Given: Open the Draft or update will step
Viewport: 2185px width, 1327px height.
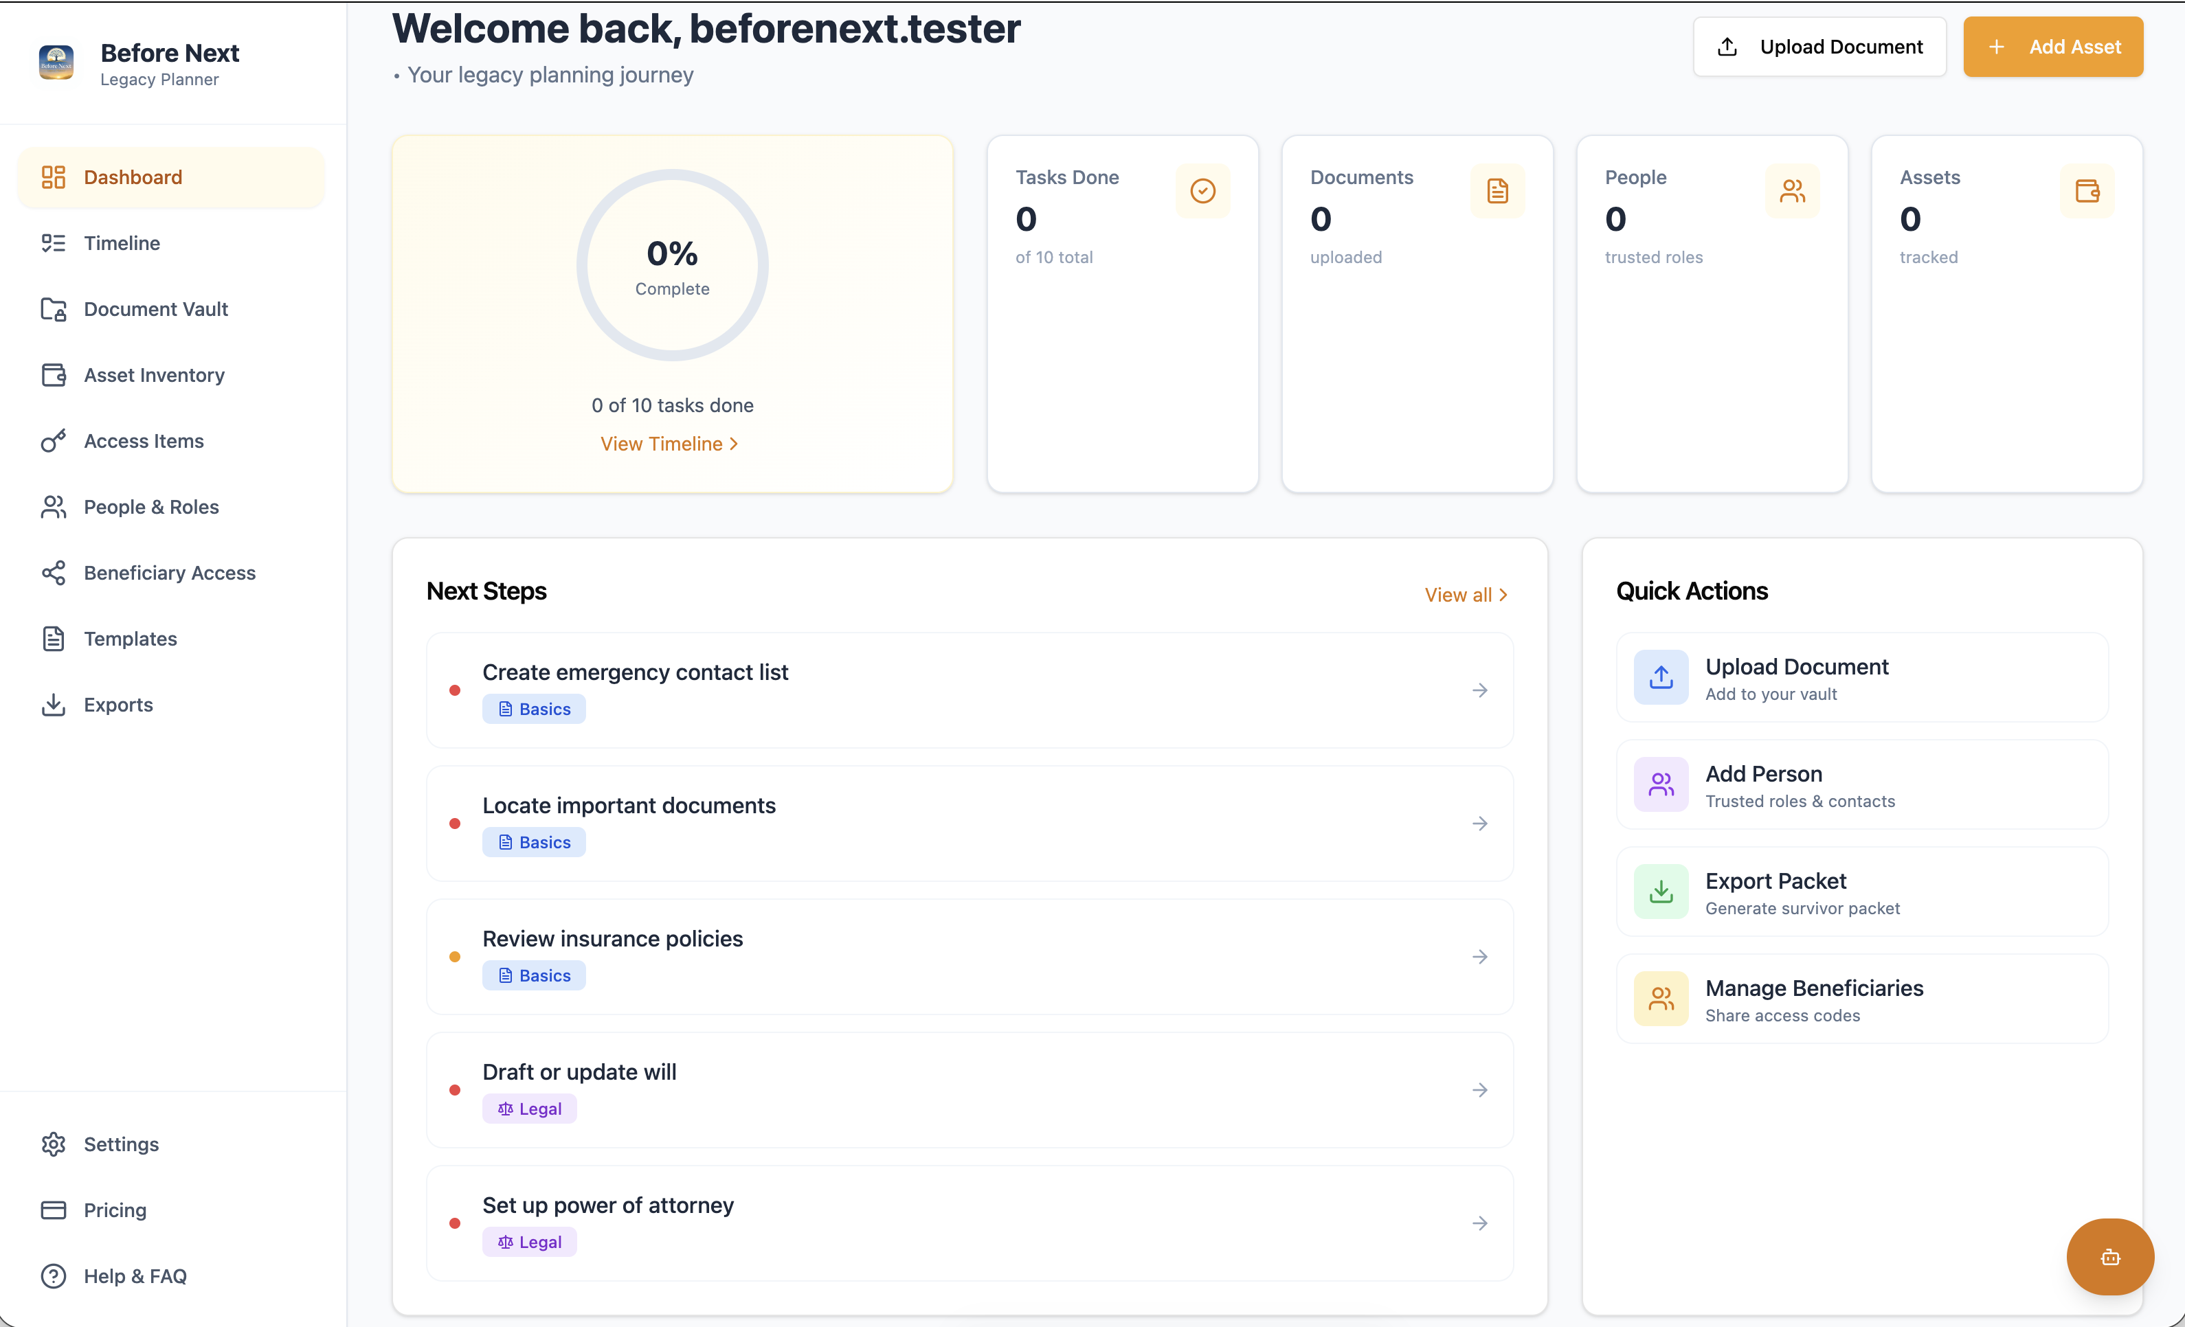Looking at the screenshot, I should click(970, 1090).
